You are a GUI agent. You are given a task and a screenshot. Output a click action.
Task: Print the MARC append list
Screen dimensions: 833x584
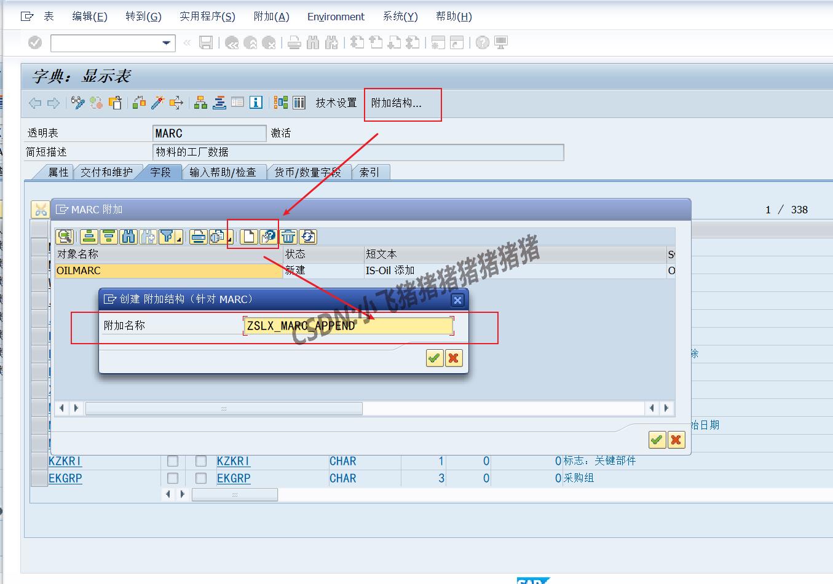(198, 237)
